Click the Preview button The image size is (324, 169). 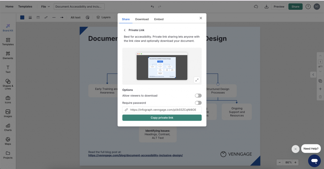(279, 7)
